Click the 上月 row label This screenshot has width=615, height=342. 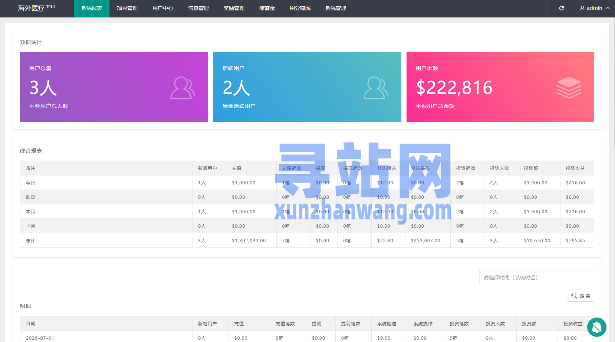pos(30,226)
